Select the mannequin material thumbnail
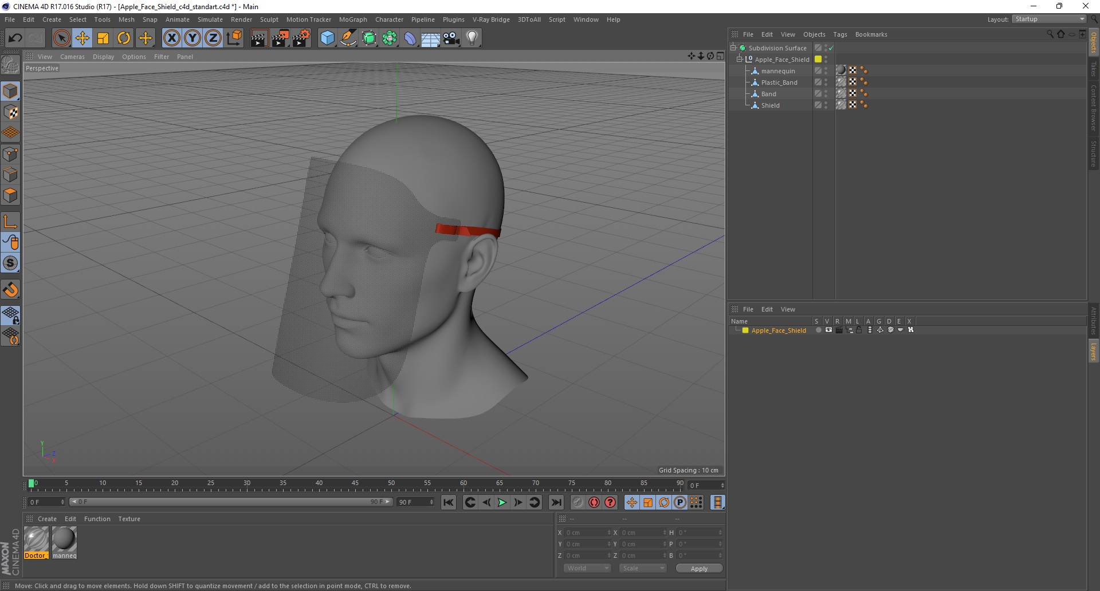This screenshot has height=591, width=1100. tap(64, 539)
